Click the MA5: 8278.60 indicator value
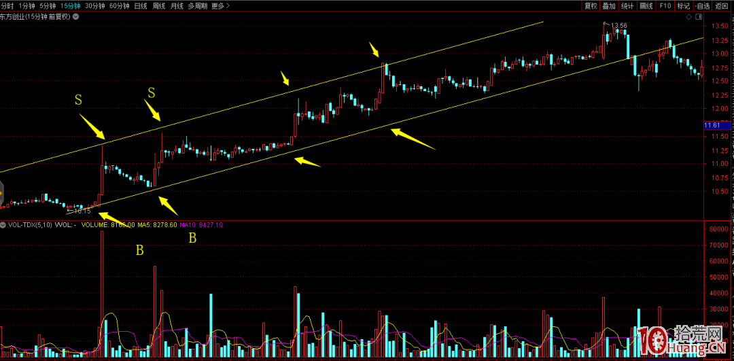The width and height of the screenshot is (734, 361). (x=157, y=225)
